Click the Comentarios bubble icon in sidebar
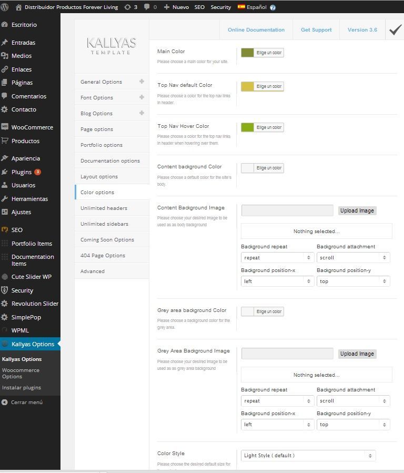The width and height of the screenshot is (404, 473). pos(5,96)
